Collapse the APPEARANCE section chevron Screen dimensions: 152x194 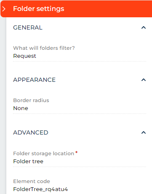(144, 80)
